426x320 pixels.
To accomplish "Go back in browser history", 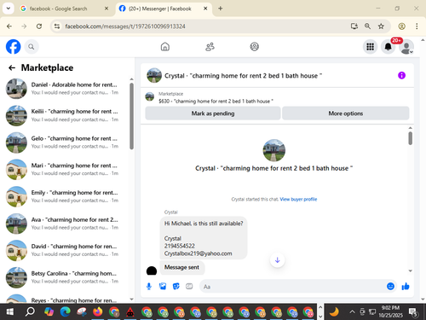I will tap(9, 26).
